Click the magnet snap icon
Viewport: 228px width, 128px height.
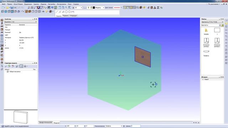click(38, 7)
